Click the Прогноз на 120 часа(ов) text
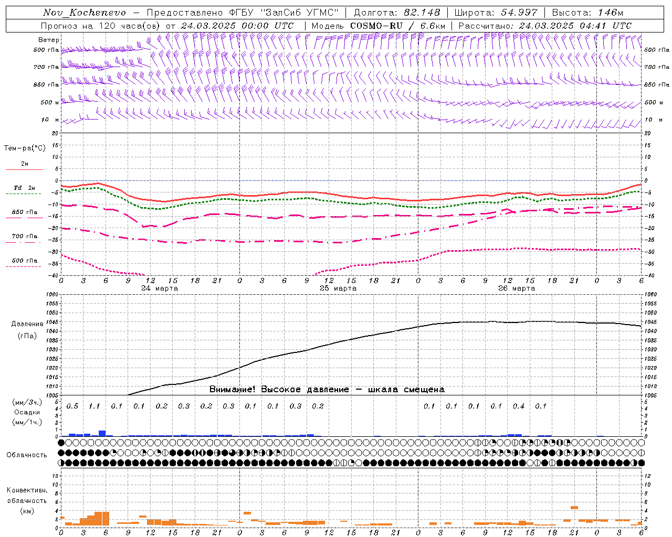 [101, 26]
